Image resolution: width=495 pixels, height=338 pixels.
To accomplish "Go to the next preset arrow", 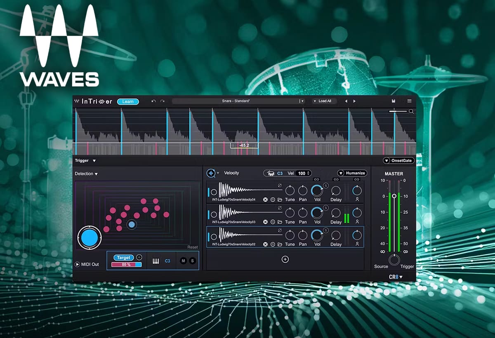I will tap(354, 101).
